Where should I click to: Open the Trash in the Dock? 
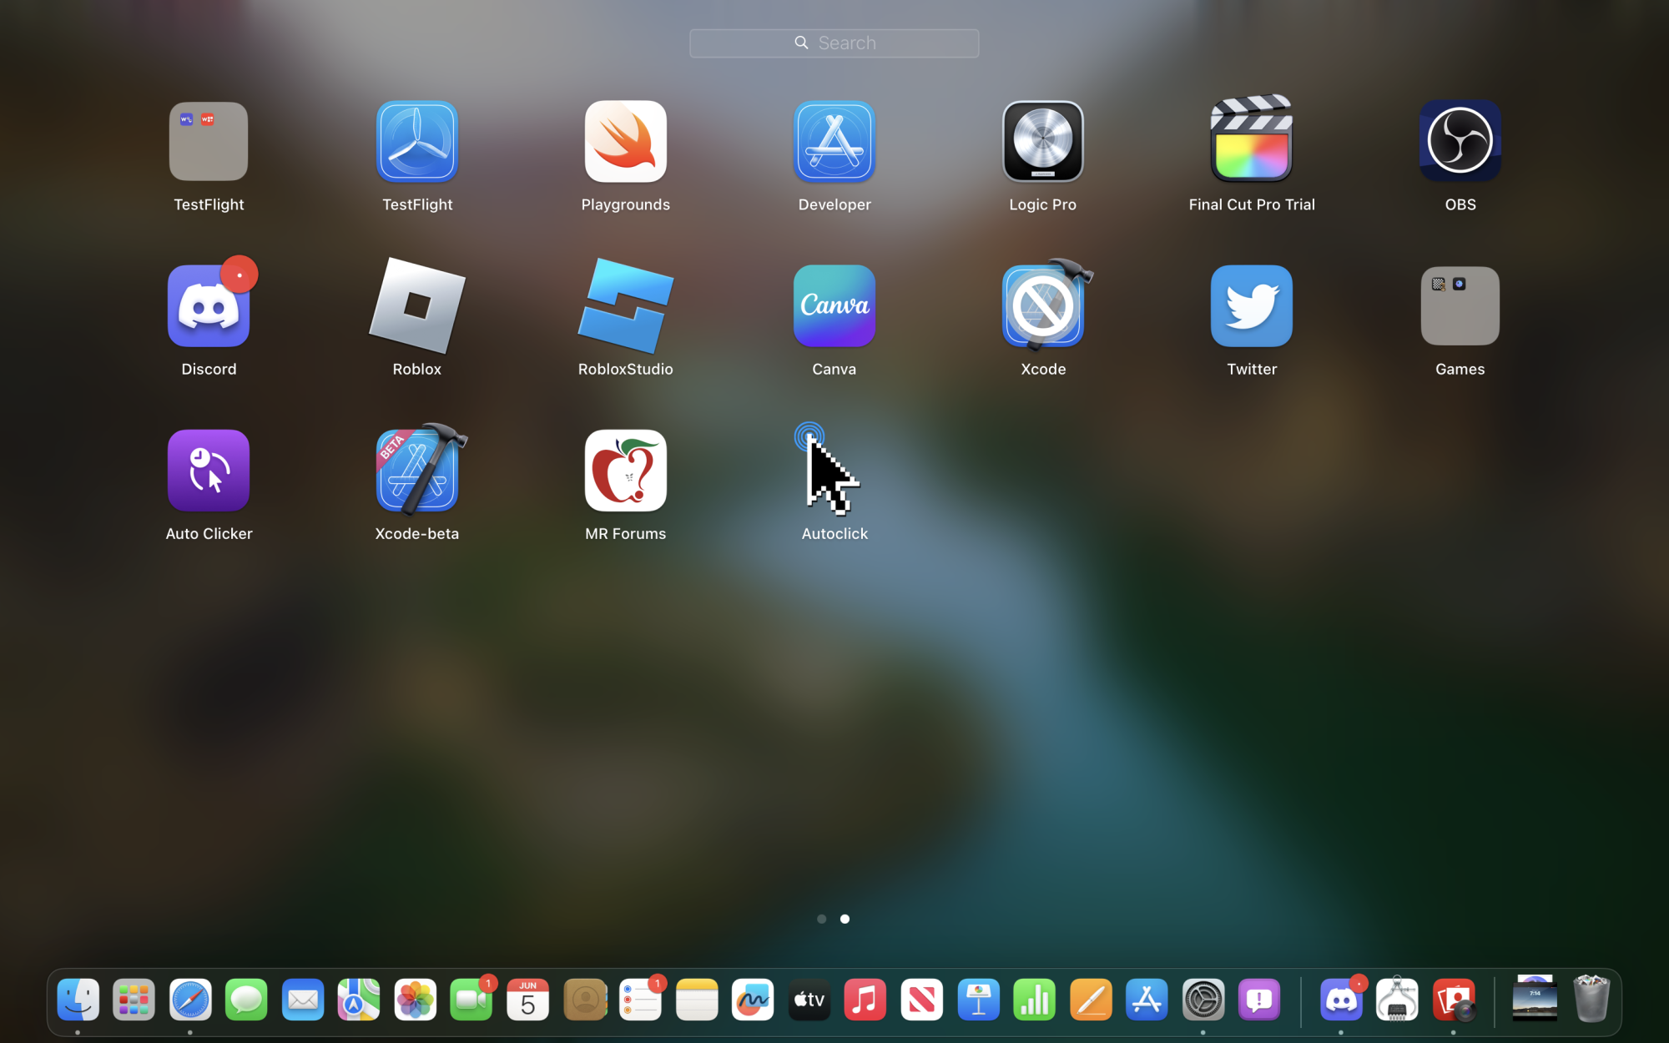click(1591, 999)
